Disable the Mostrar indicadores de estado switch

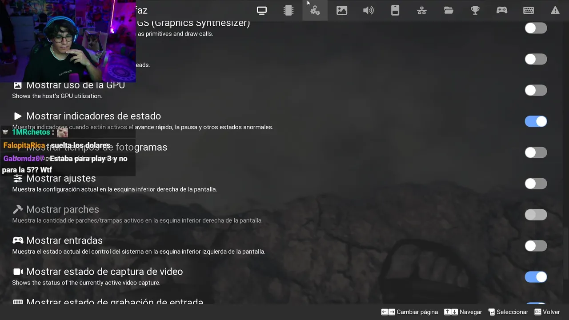point(536,121)
